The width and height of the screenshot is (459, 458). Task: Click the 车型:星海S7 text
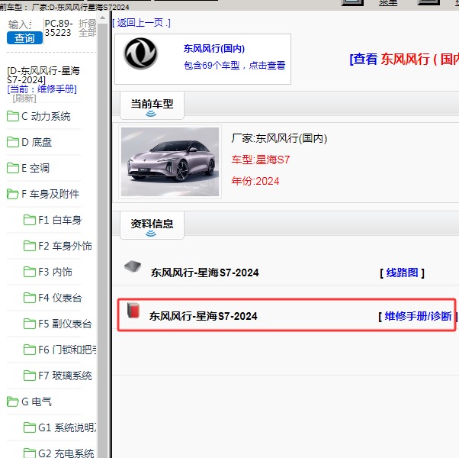(261, 160)
